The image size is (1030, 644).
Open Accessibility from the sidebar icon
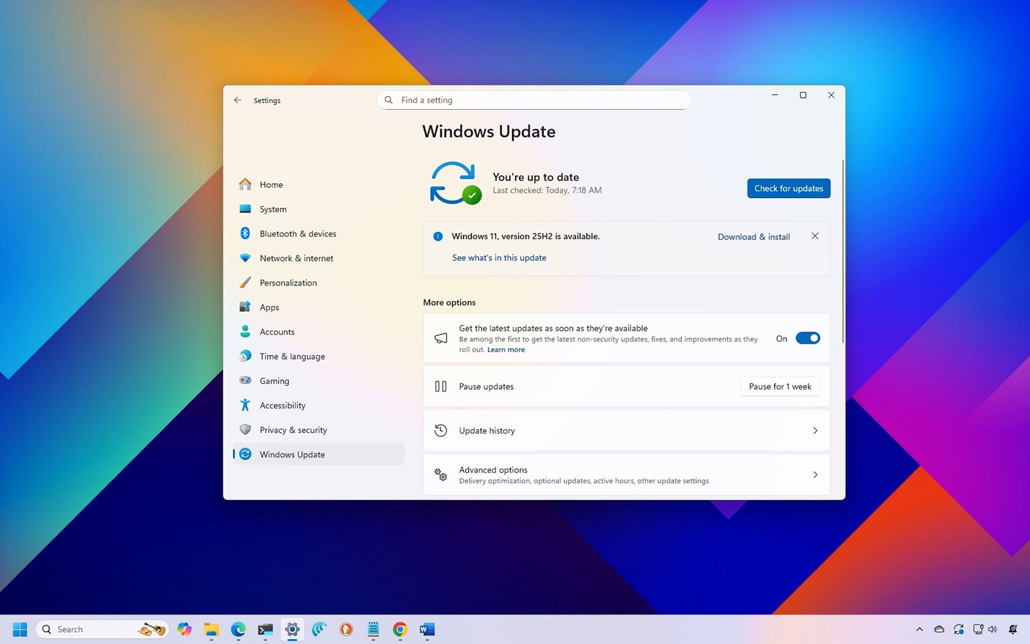click(x=245, y=405)
